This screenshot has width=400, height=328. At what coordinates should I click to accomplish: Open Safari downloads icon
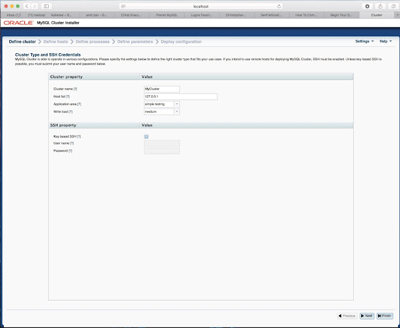367,6
